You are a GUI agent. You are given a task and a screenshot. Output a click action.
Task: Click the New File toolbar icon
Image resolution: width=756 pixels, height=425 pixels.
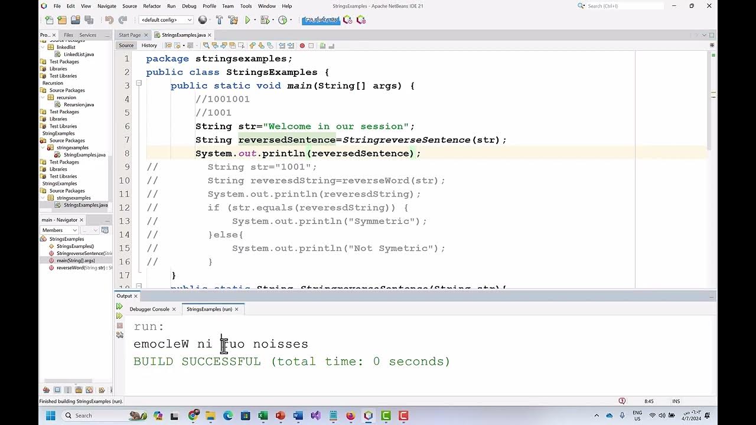(x=49, y=20)
